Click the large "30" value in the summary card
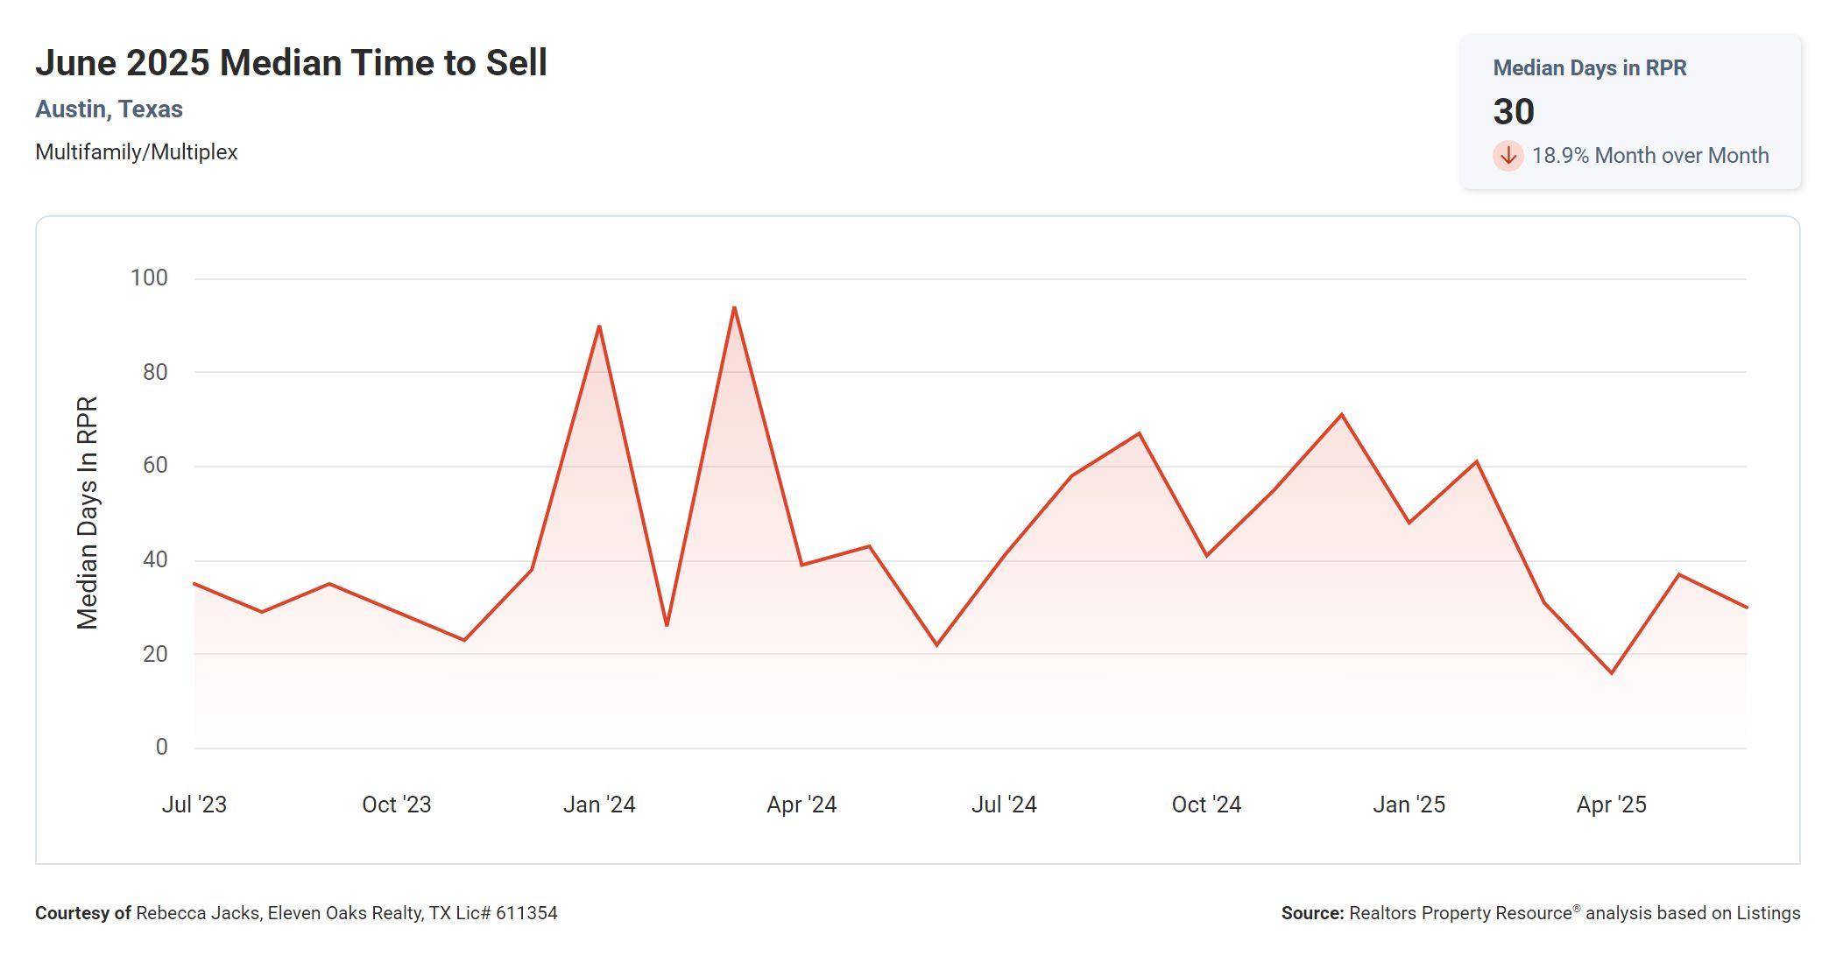Viewport: 1836px width, 963px height. [x=1513, y=112]
